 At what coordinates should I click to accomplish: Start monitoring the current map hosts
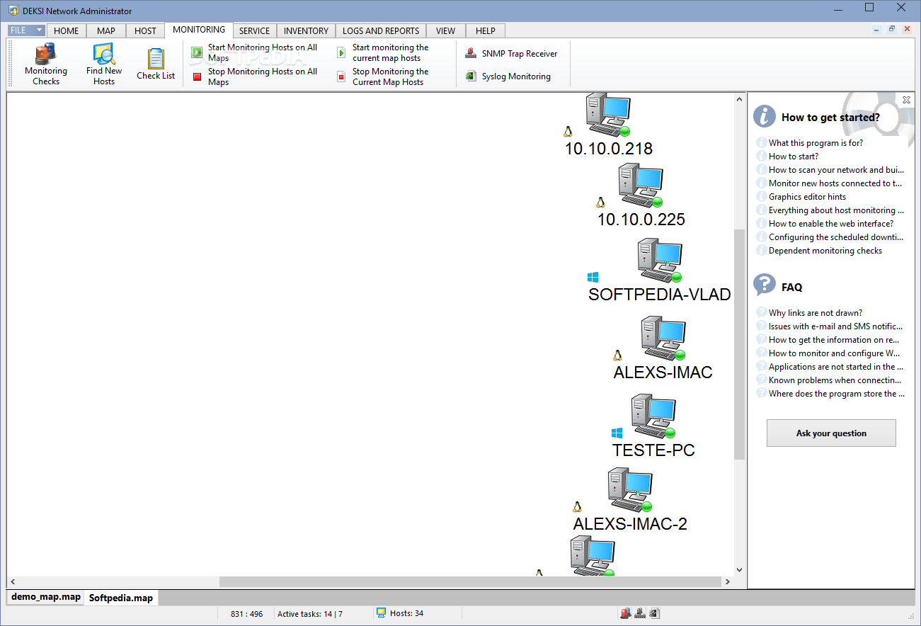pyautogui.click(x=382, y=53)
